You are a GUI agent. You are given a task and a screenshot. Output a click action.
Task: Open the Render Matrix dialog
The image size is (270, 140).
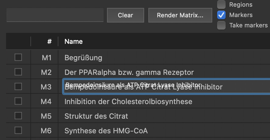[x=180, y=15]
